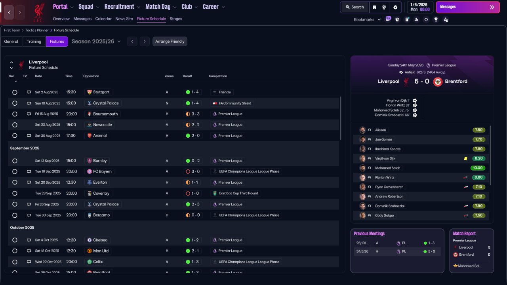This screenshot has height=285, width=507.
Task: Click the Liverpool crest in the match panel
Action: pyautogui.click(x=406, y=82)
